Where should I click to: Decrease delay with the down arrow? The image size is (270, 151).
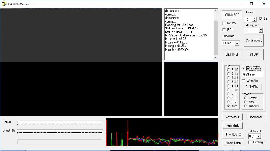[261, 32]
